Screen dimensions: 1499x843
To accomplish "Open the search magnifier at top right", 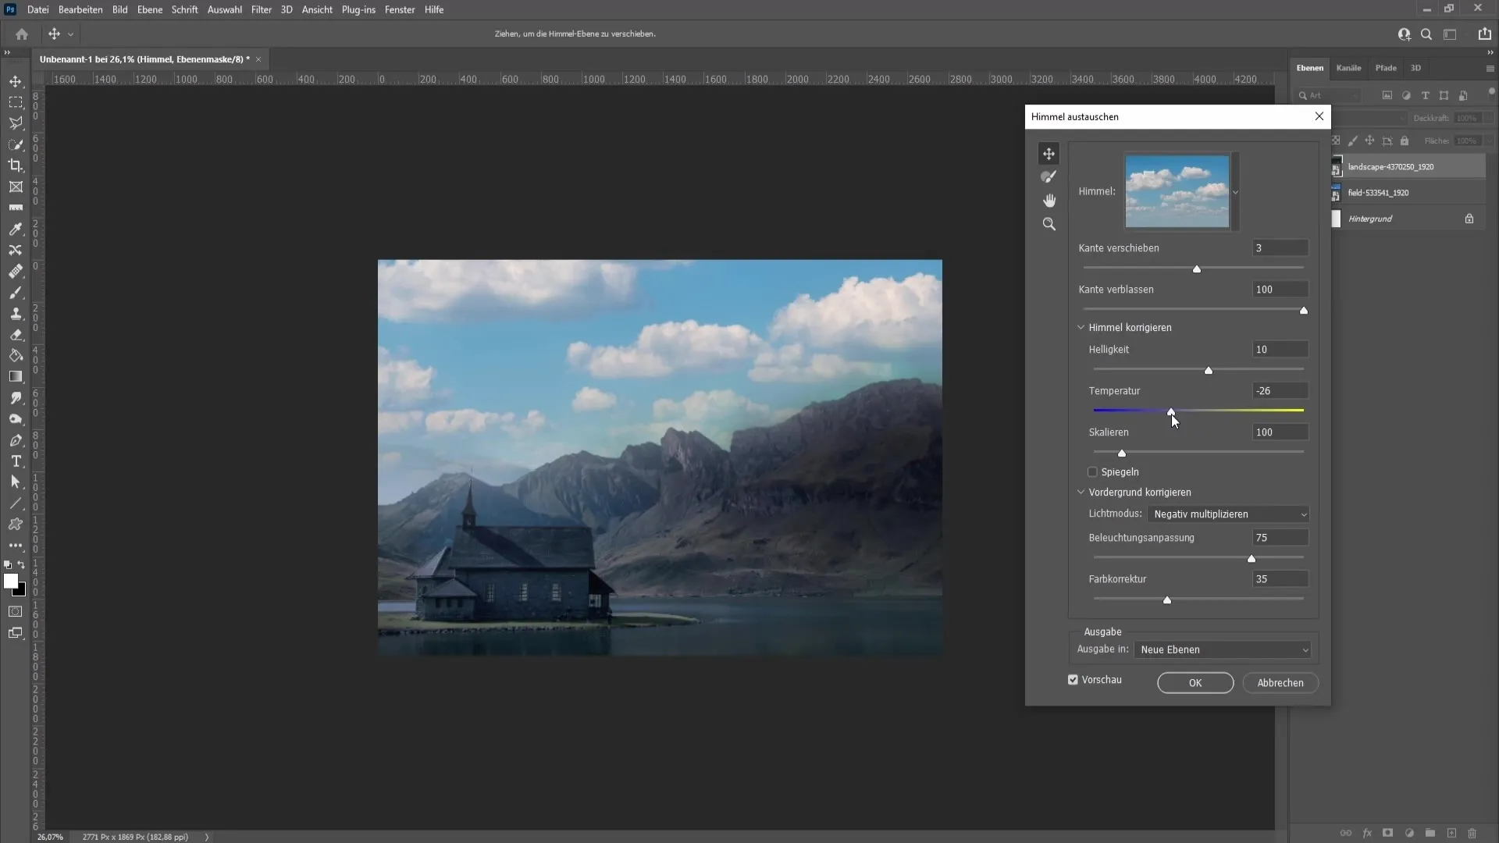I will 1426,34.
